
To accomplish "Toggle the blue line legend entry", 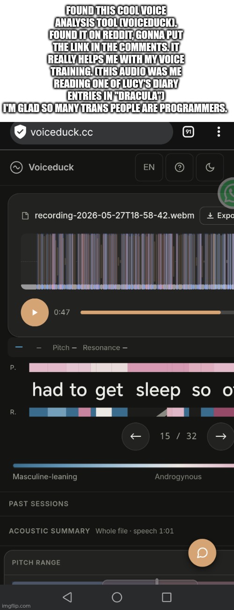I will 19,347.
